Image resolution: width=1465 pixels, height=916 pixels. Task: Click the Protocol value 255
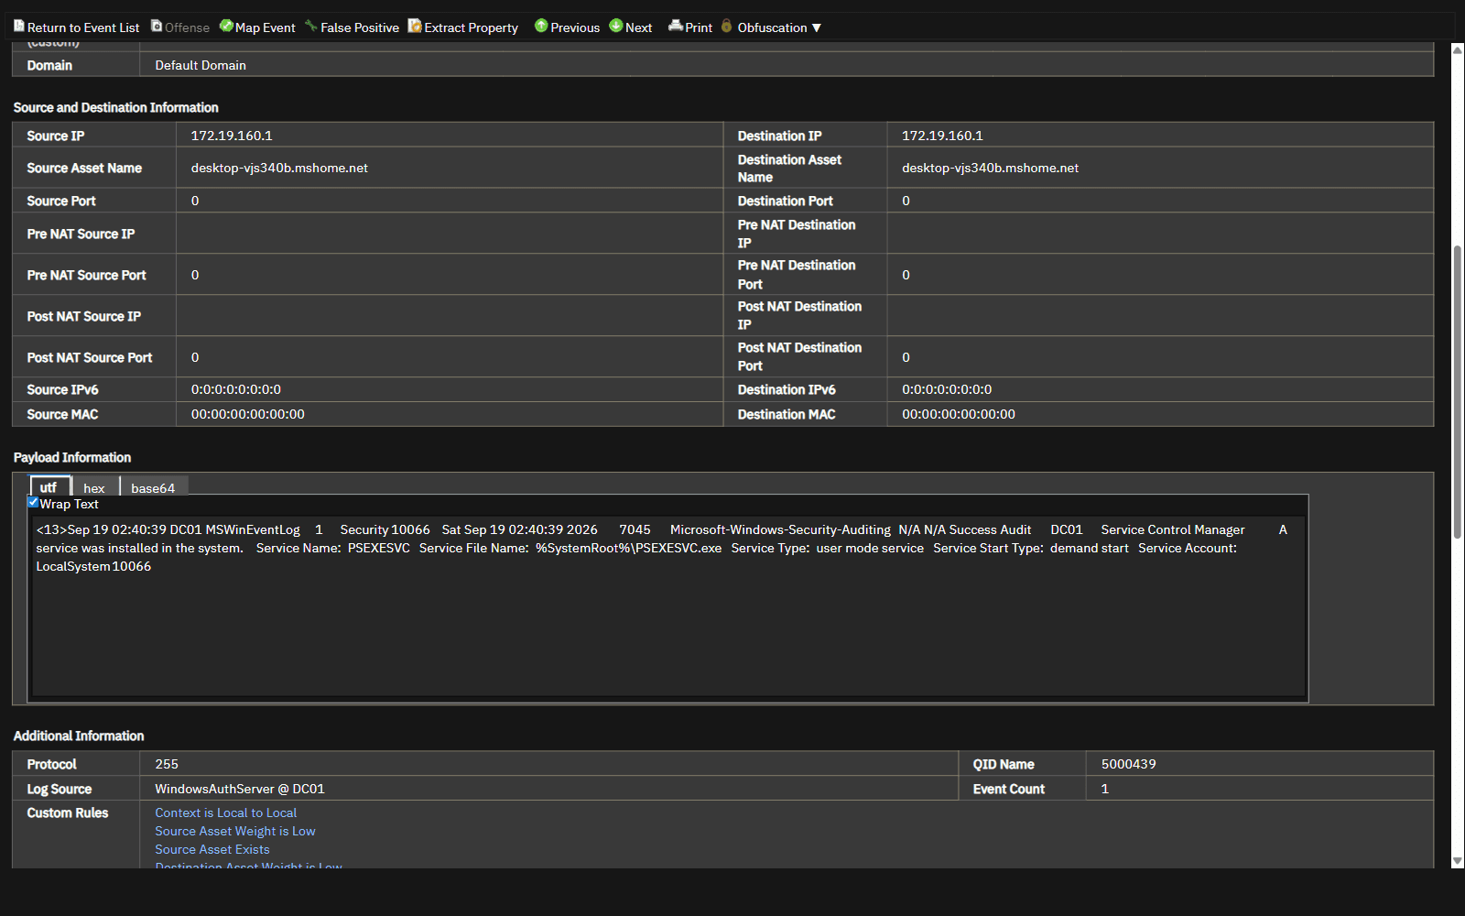pos(167,764)
